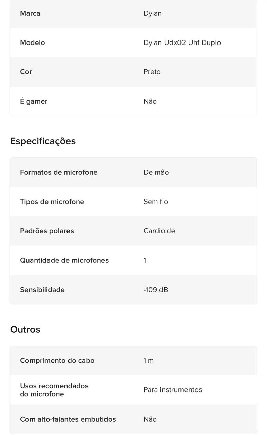The height and width of the screenshot is (435, 267).
Task: Click the Modelo label
Action: [33, 42]
